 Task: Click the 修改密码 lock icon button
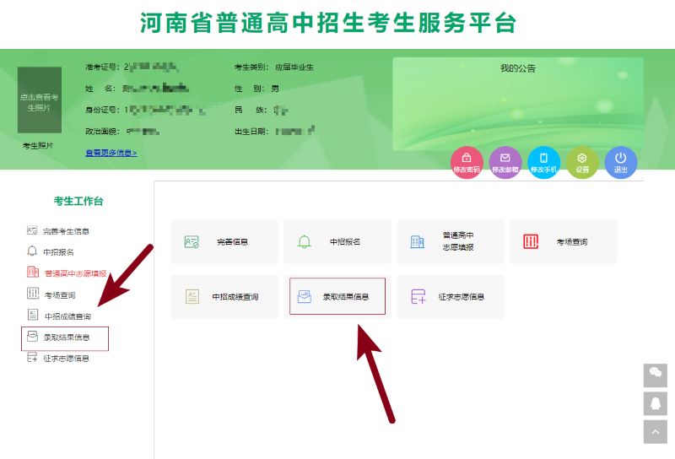pyautogui.click(x=467, y=163)
